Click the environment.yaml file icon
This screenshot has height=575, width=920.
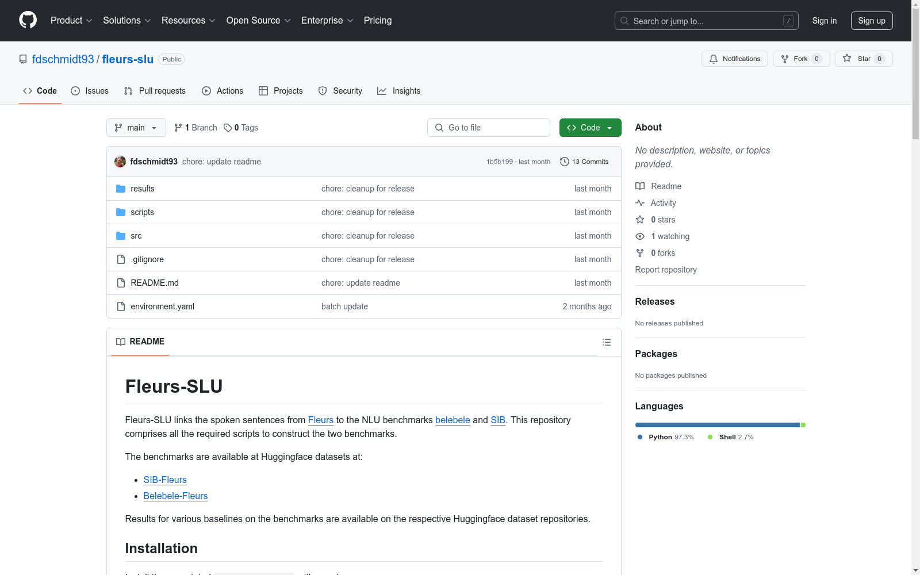coord(121,306)
